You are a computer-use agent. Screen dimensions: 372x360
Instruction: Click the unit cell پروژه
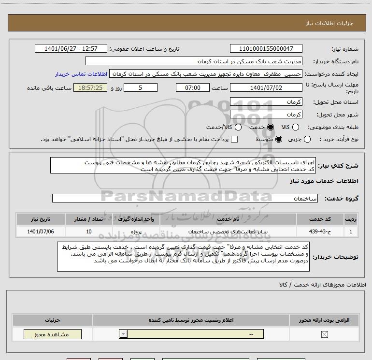pyautogui.click(x=136, y=231)
